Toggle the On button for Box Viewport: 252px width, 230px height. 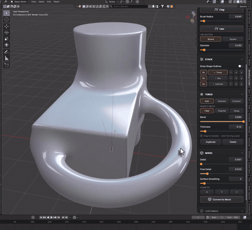pos(204,78)
